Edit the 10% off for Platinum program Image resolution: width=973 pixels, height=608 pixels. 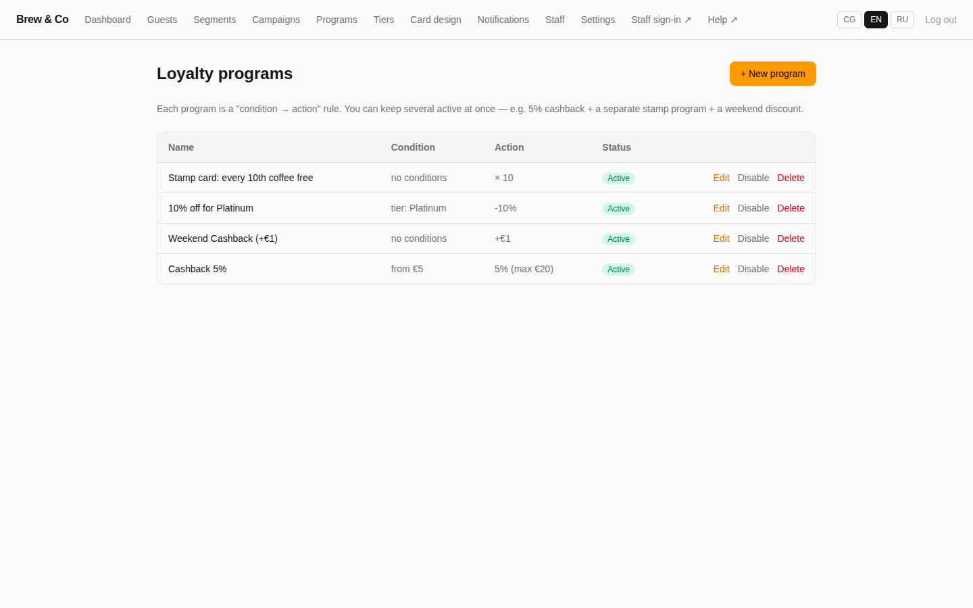click(721, 208)
